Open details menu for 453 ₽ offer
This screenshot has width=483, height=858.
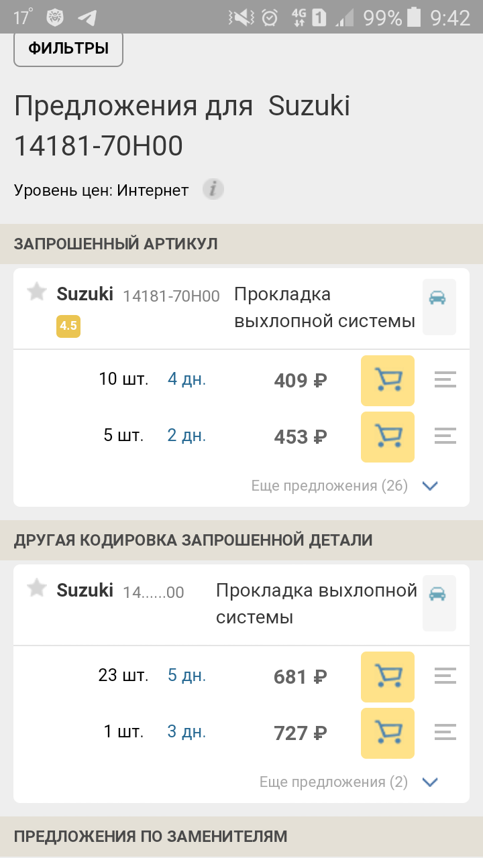pyautogui.click(x=445, y=437)
